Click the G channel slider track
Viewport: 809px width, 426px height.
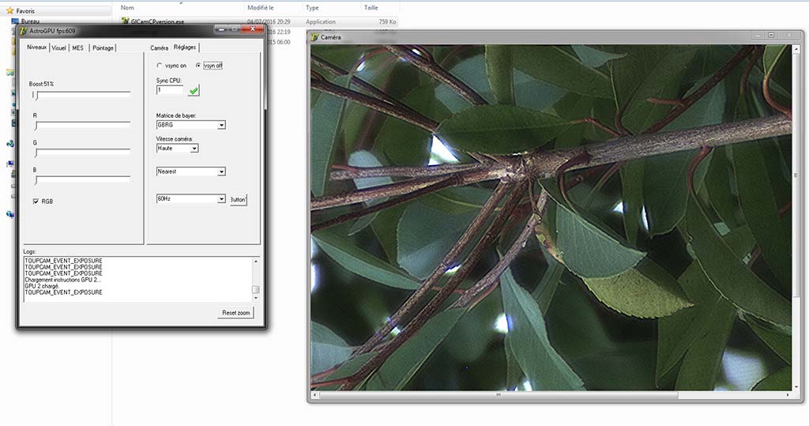tap(81, 153)
